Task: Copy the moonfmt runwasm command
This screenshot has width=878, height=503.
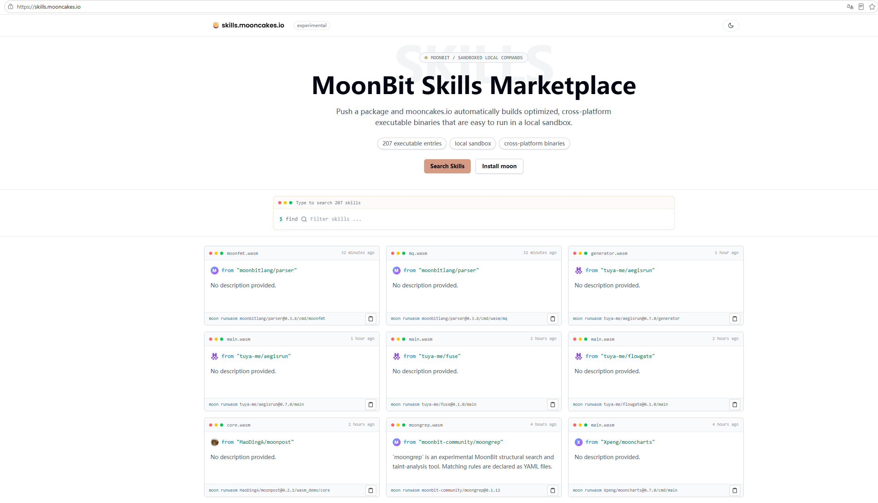Action: [370, 319]
